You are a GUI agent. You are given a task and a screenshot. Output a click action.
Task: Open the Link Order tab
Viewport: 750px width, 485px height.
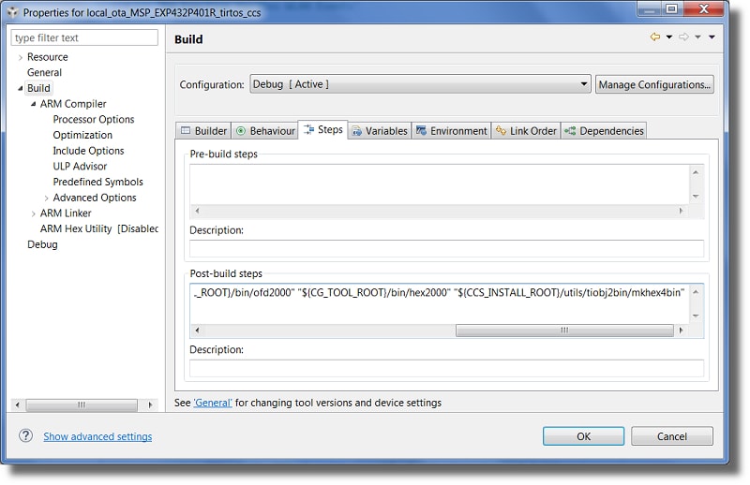(x=525, y=130)
